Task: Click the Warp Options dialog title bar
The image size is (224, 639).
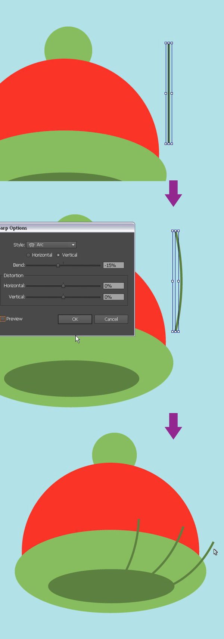Action: point(67,228)
